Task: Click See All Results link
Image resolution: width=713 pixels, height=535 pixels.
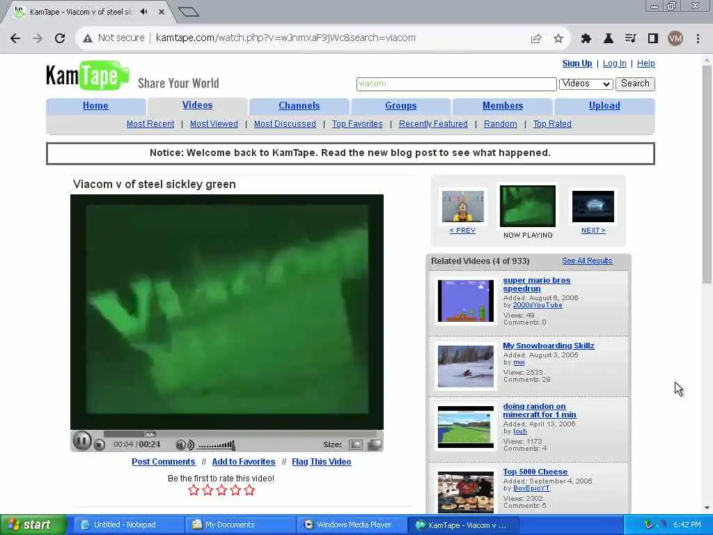Action: click(x=587, y=261)
